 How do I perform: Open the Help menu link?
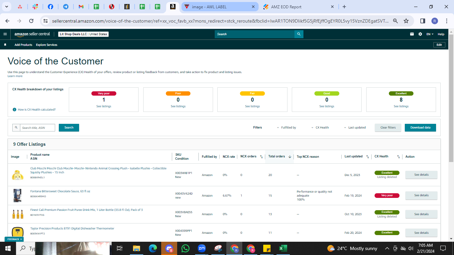pyautogui.click(x=441, y=34)
